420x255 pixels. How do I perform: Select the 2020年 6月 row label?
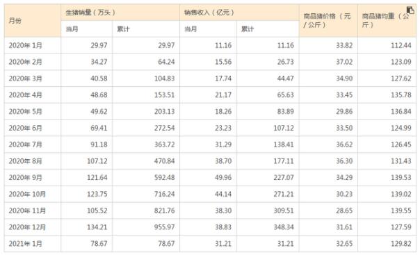[x=26, y=128]
